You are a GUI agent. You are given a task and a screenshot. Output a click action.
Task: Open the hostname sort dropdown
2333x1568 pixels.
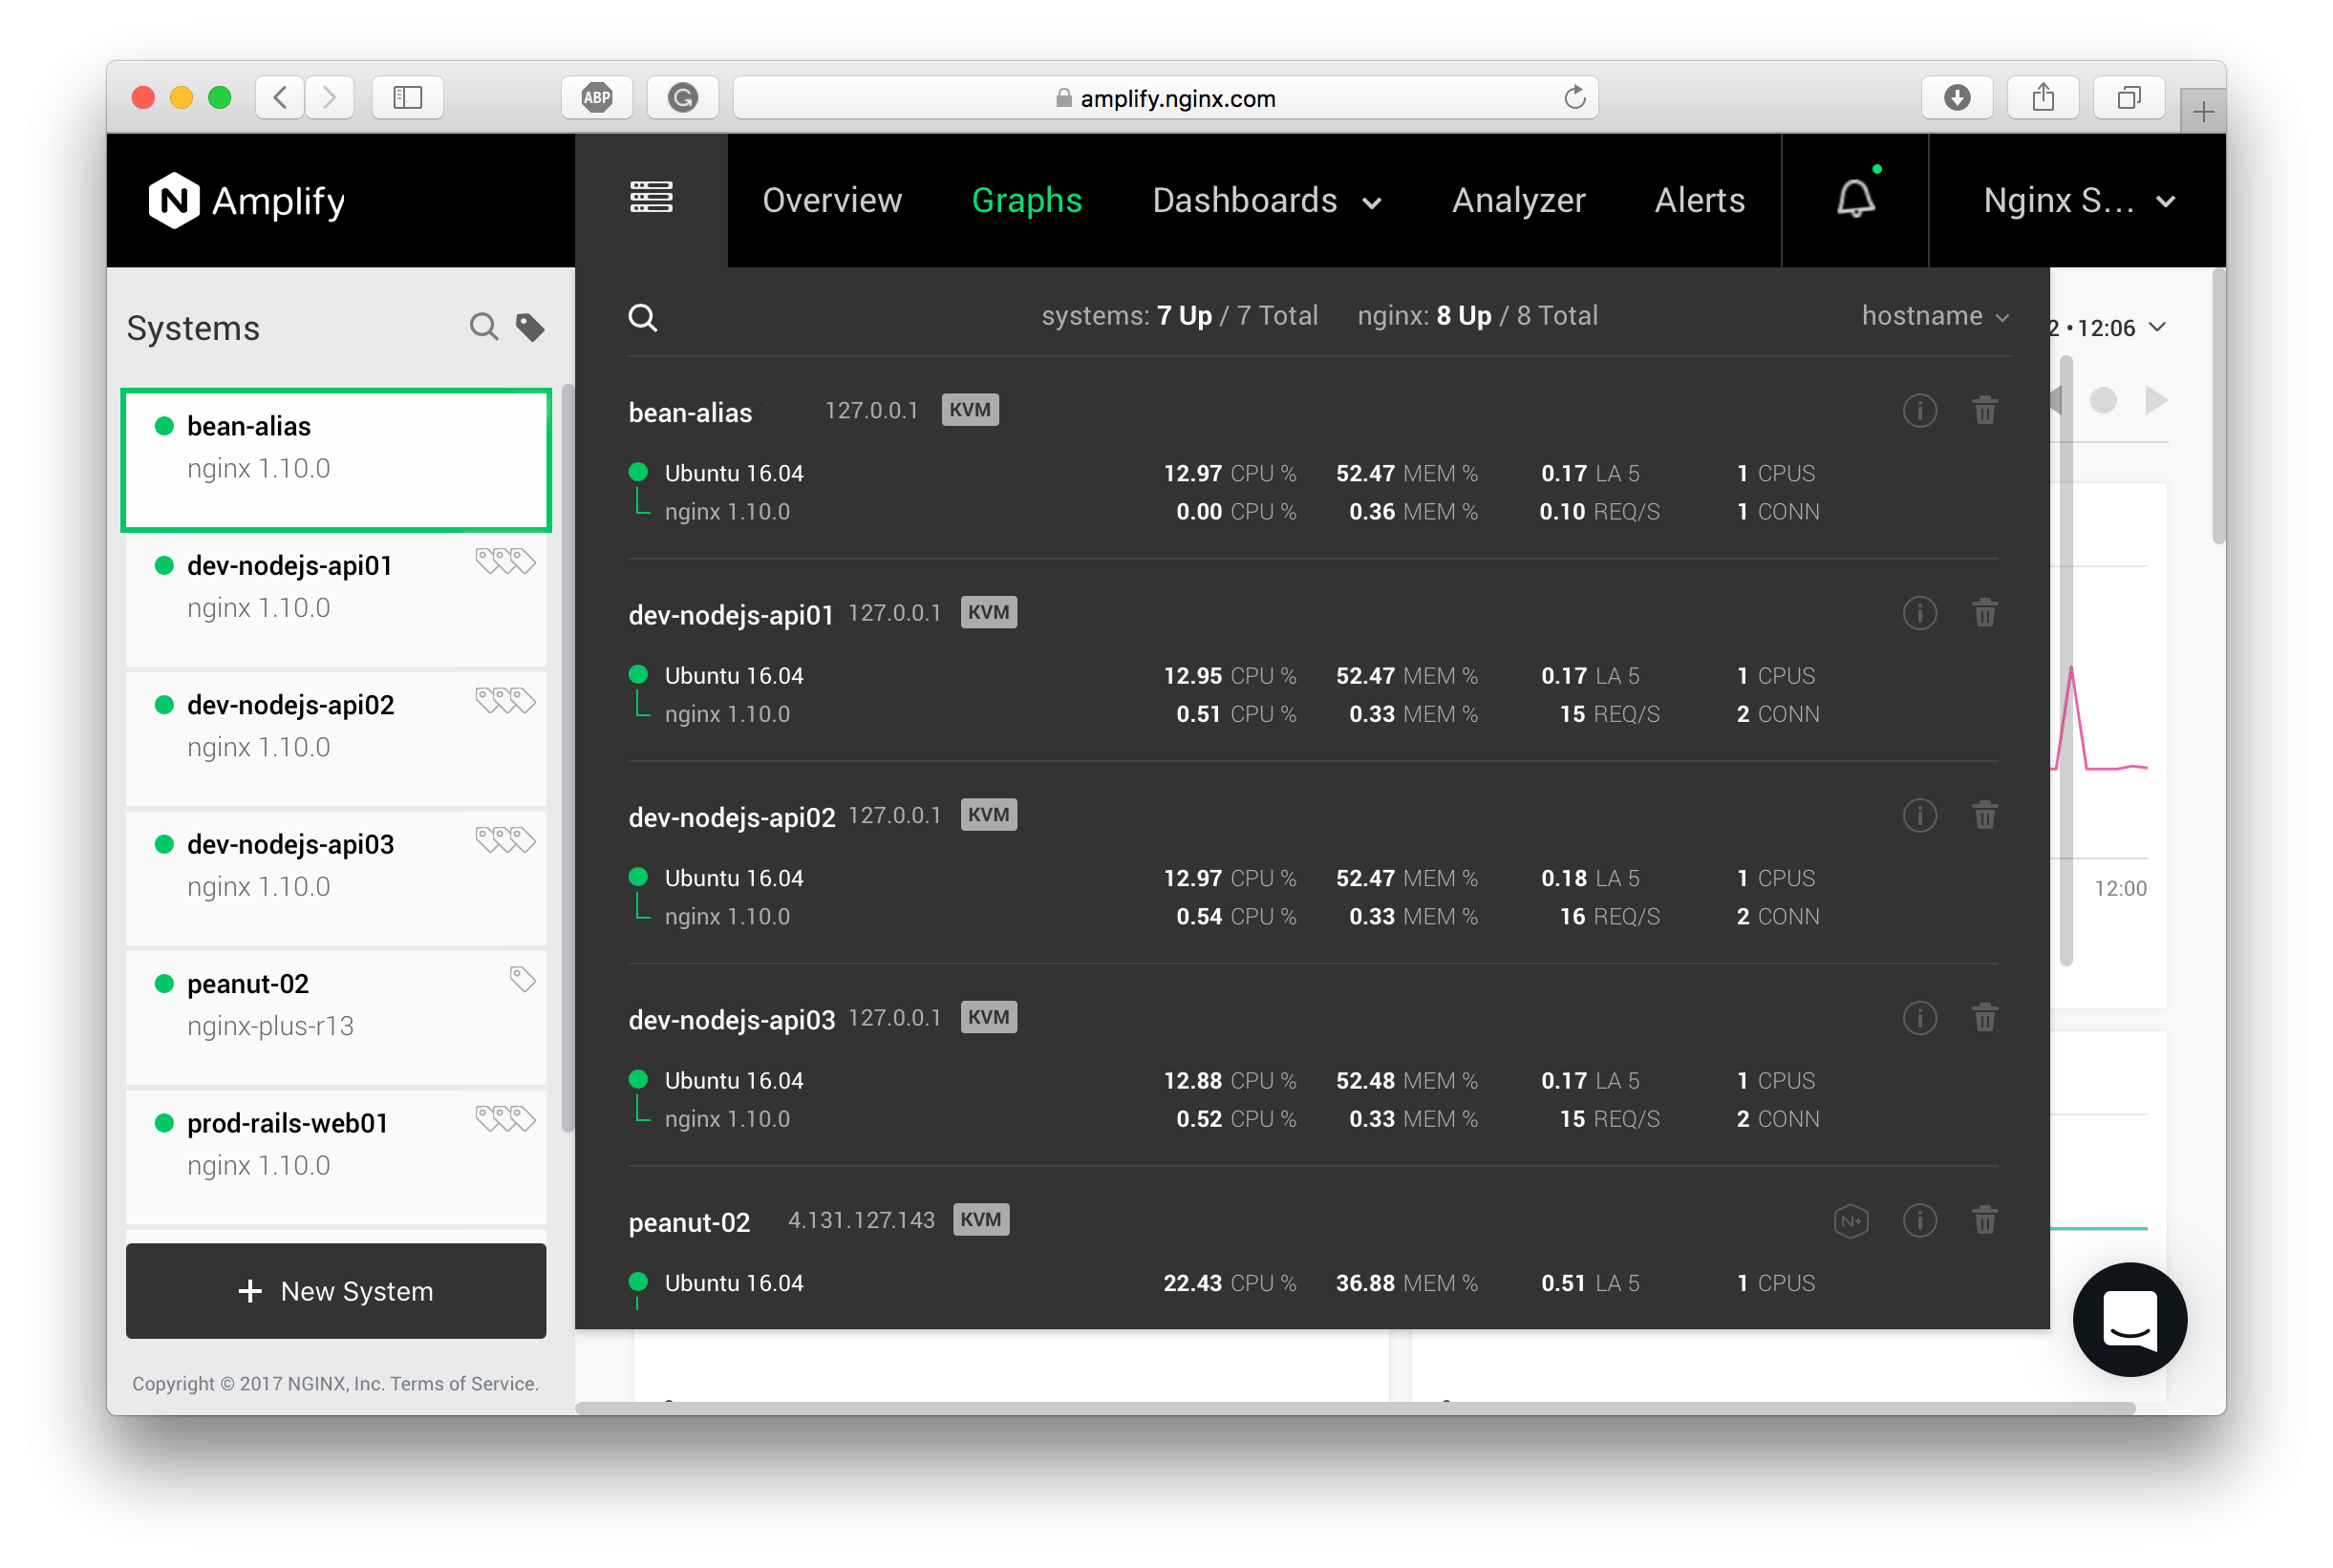(x=1934, y=316)
